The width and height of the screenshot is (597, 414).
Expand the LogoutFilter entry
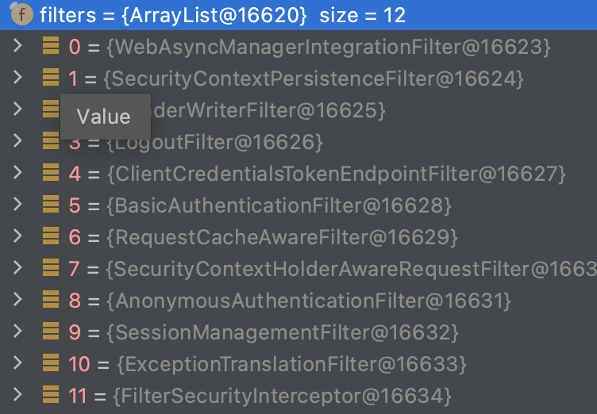click(x=18, y=141)
